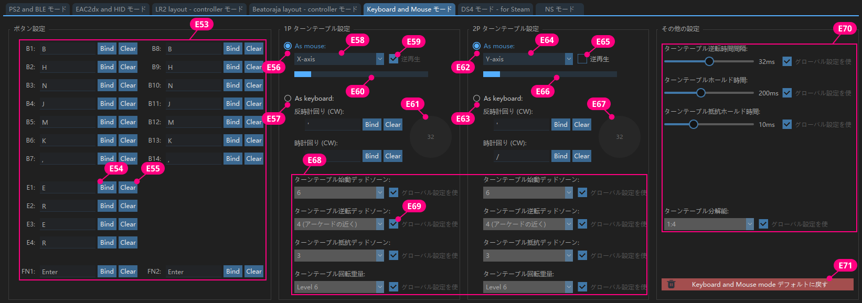Screen dimensions: 862x303
Task: Enable 逆再生 checkbox for 2P turntable
Action: (x=582, y=59)
